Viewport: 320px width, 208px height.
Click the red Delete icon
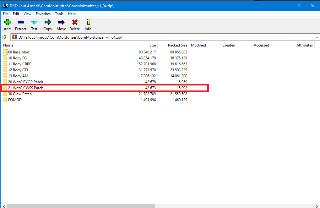point(74,22)
